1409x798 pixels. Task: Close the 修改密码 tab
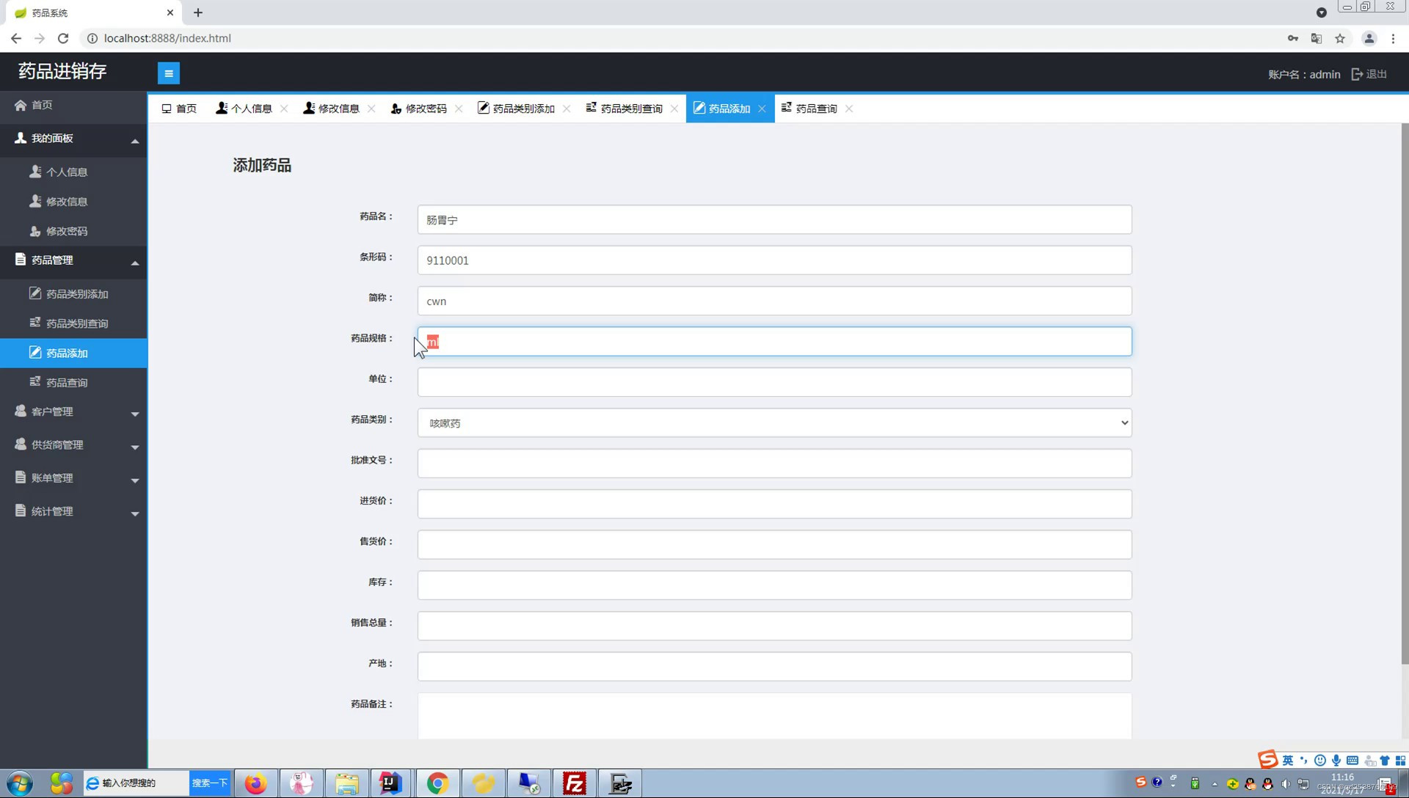[459, 109]
